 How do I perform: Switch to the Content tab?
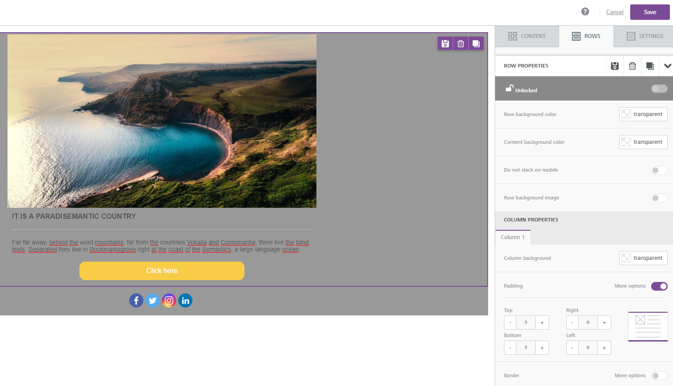(527, 36)
